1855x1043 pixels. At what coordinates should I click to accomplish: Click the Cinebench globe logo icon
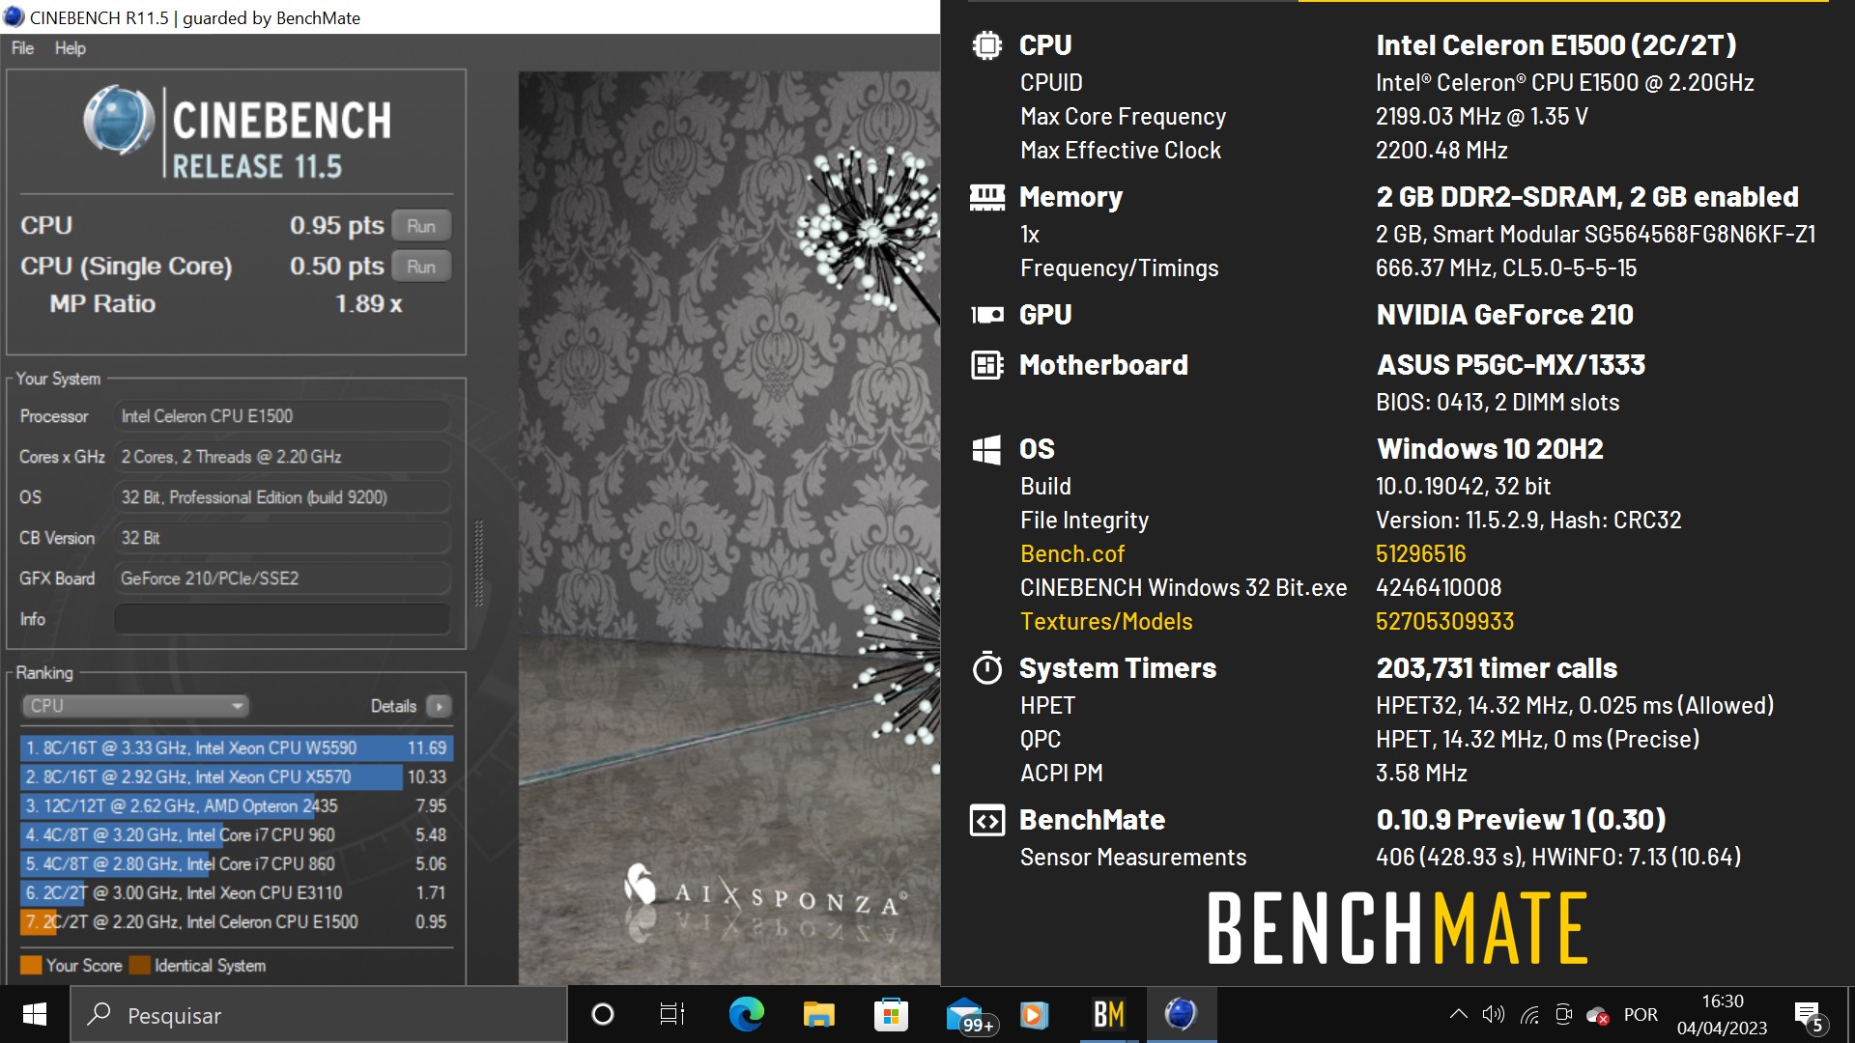coord(118,122)
